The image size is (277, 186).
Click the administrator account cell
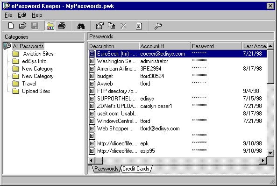click(154, 61)
